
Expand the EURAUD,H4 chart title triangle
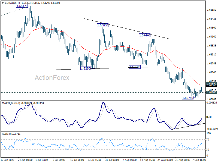point(3,3)
